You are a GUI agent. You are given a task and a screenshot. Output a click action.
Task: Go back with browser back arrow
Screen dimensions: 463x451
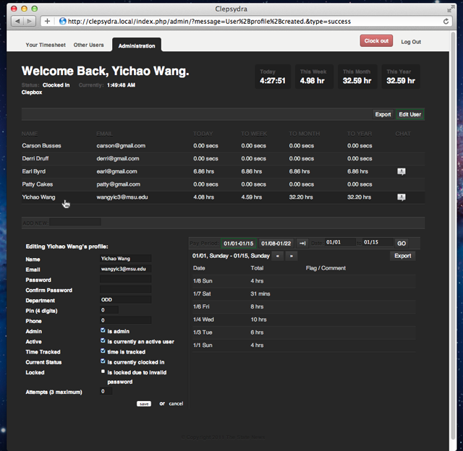pyautogui.click(x=17, y=21)
